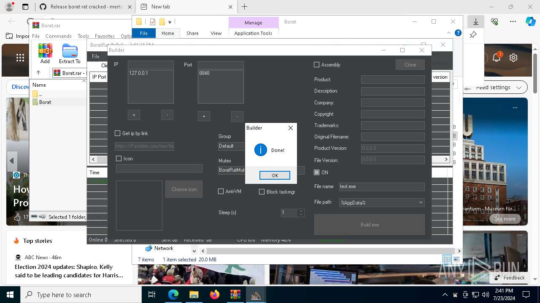Open the Election 2024 updates headline

coord(69,271)
